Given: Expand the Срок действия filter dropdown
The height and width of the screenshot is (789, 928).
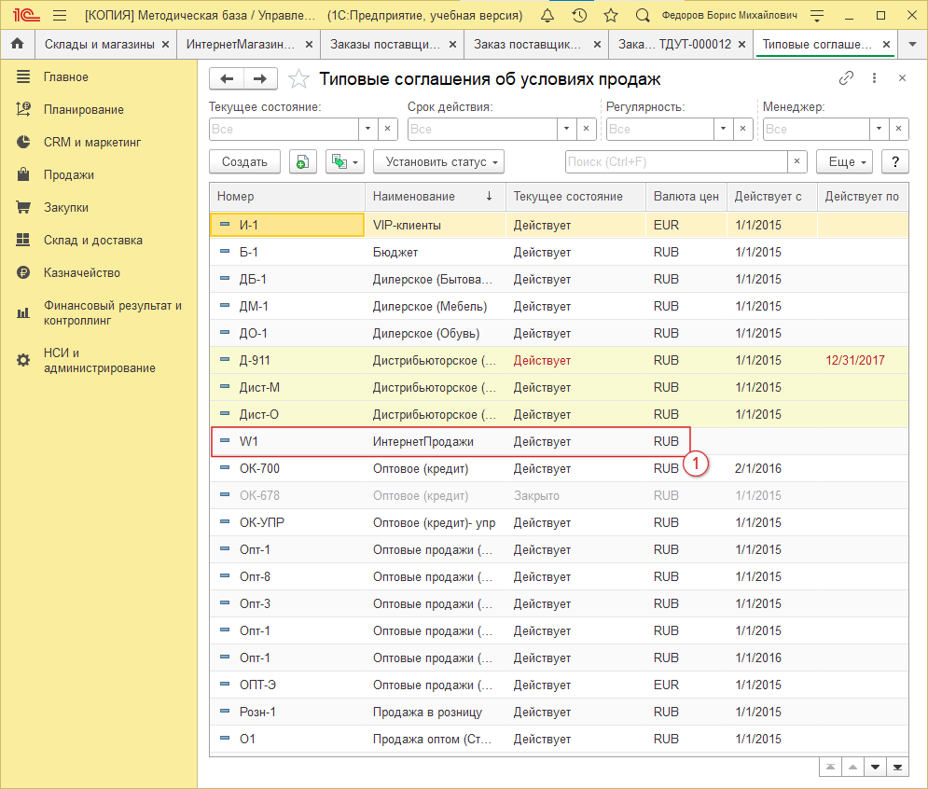Looking at the screenshot, I should tap(566, 129).
